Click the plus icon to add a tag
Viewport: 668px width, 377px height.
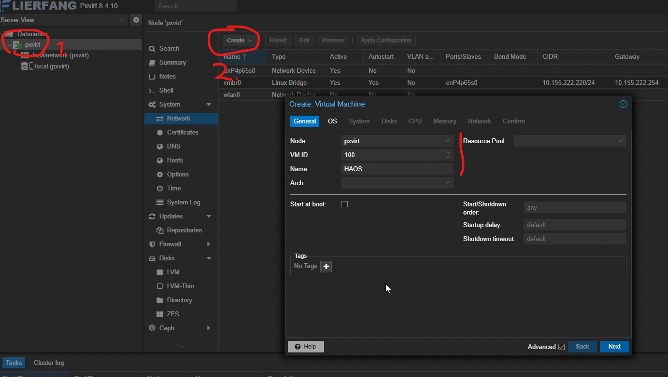[x=326, y=266]
